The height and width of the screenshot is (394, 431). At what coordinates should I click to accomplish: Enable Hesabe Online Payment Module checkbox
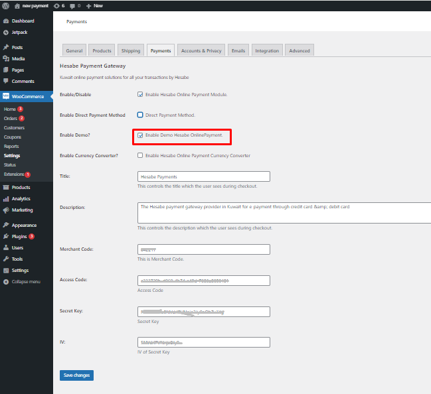[x=140, y=94]
